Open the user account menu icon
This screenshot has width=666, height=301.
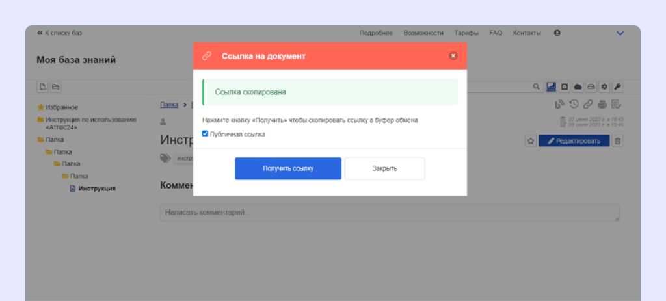coord(557,33)
